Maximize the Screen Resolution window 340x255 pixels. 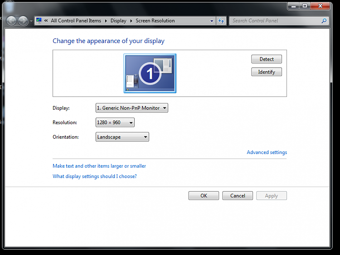305,6
